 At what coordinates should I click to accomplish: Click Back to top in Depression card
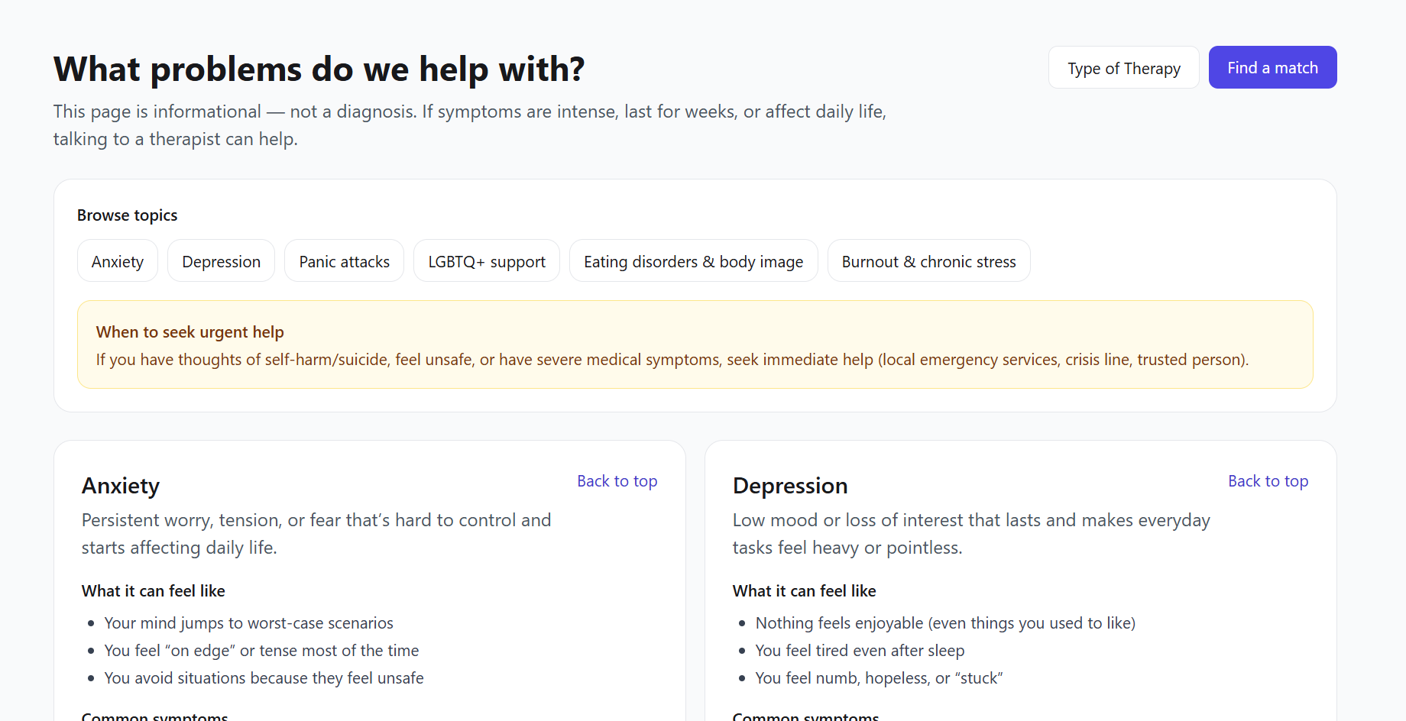pyautogui.click(x=1268, y=481)
